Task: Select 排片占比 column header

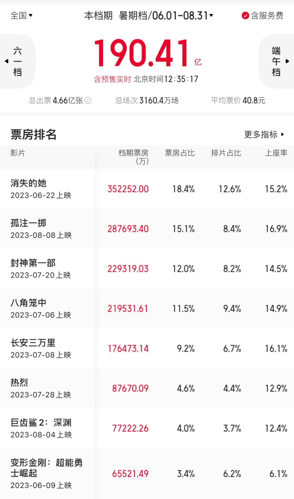Action: coord(226,153)
